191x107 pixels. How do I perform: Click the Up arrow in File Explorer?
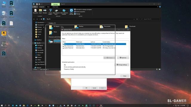(41, 19)
